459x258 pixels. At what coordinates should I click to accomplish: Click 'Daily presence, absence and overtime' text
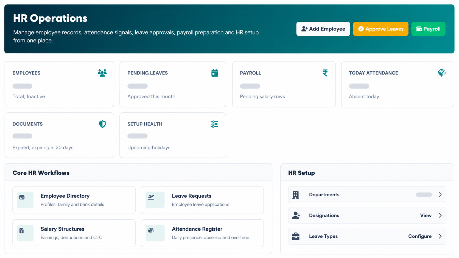coord(211,237)
